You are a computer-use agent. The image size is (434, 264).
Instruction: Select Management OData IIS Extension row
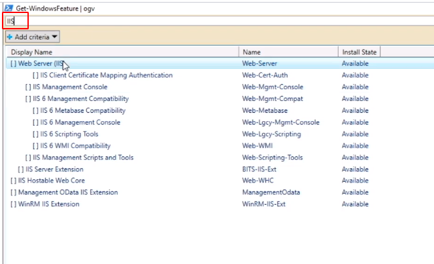(220, 192)
